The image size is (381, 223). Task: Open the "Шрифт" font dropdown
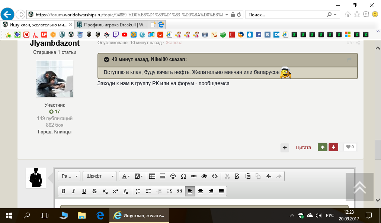tap(99, 176)
